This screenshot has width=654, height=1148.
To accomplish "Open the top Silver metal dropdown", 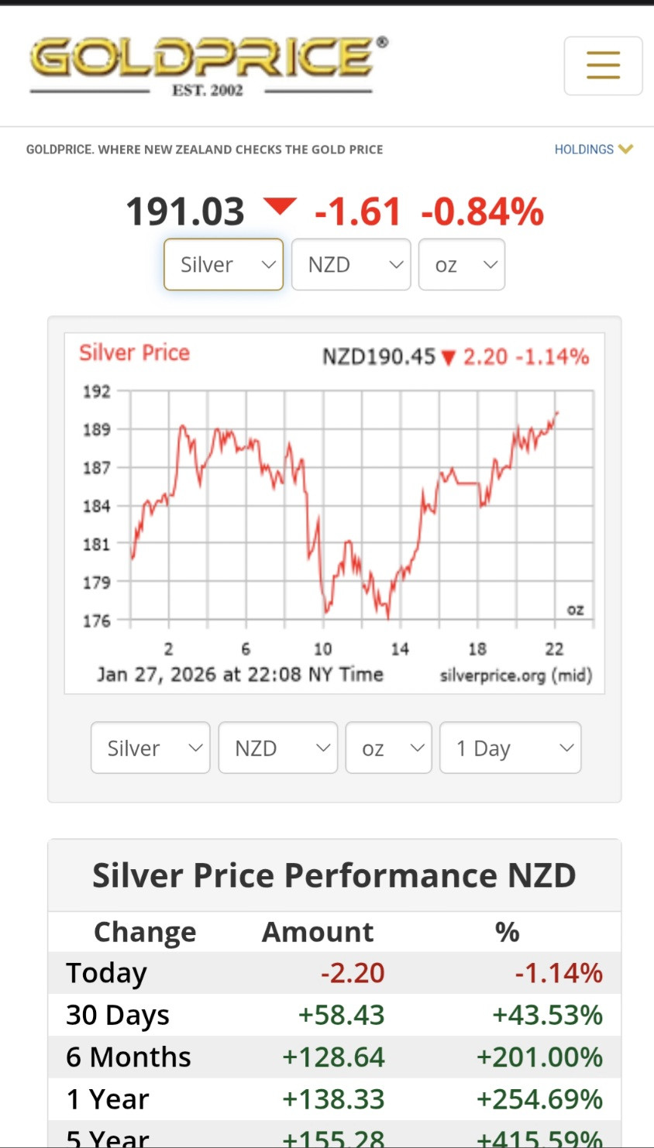I will (224, 264).
